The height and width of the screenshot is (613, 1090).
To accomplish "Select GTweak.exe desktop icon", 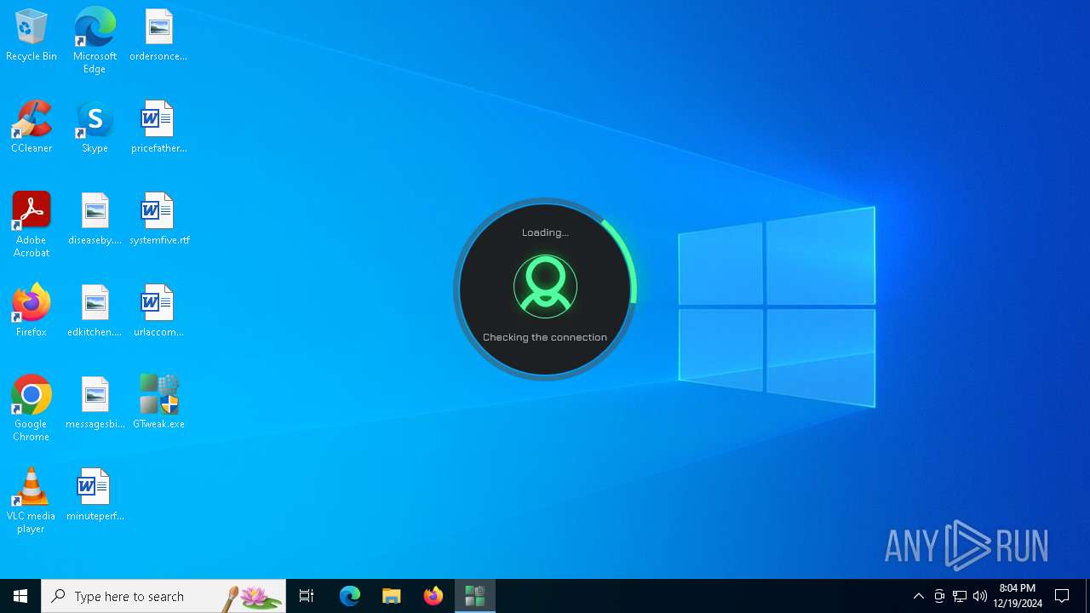I will [158, 404].
